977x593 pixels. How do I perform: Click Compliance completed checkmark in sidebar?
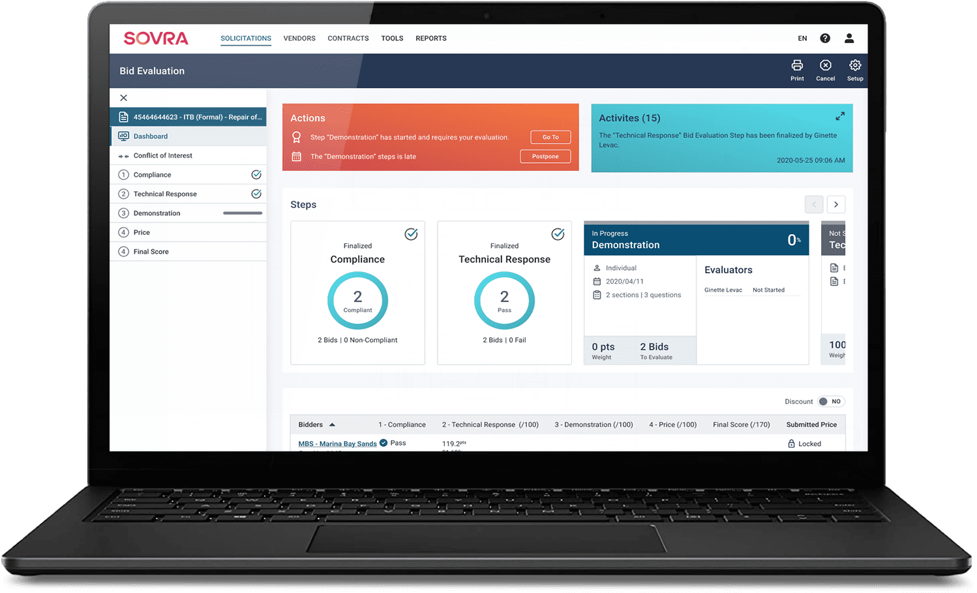[x=256, y=175]
